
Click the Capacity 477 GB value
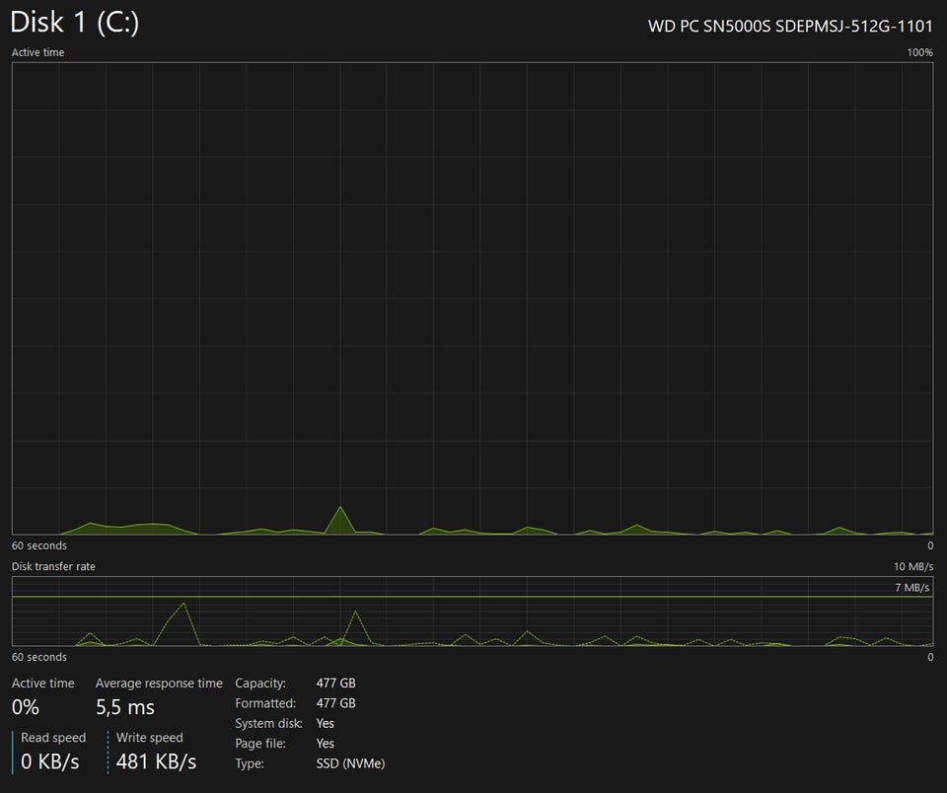point(335,684)
